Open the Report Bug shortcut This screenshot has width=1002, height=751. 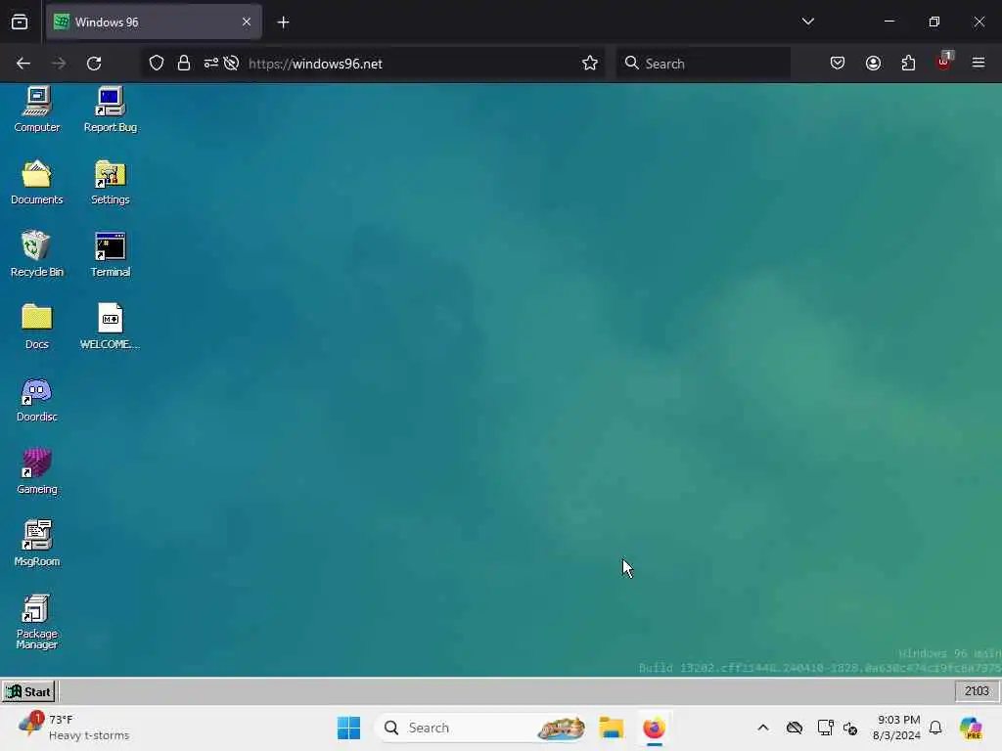pyautogui.click(x=110, y=109)
